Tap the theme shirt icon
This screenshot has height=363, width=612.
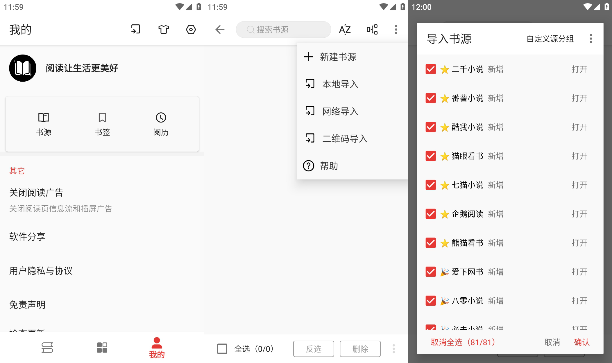click(x=163, y=29)
